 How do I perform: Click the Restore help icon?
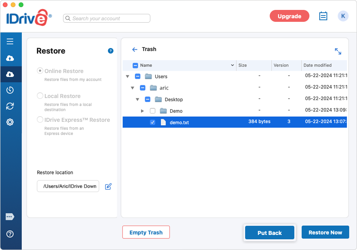click(111, 51)
